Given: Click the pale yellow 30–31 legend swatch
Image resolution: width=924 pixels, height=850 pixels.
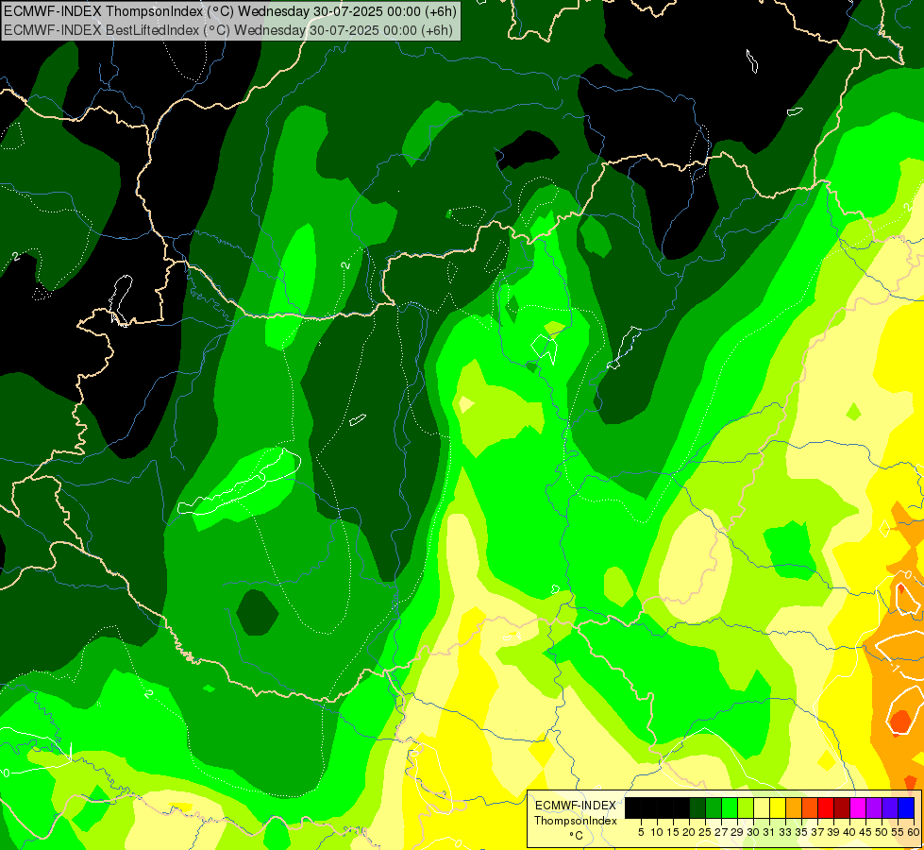Looking at the screenshot, I should tap(762, 807).
